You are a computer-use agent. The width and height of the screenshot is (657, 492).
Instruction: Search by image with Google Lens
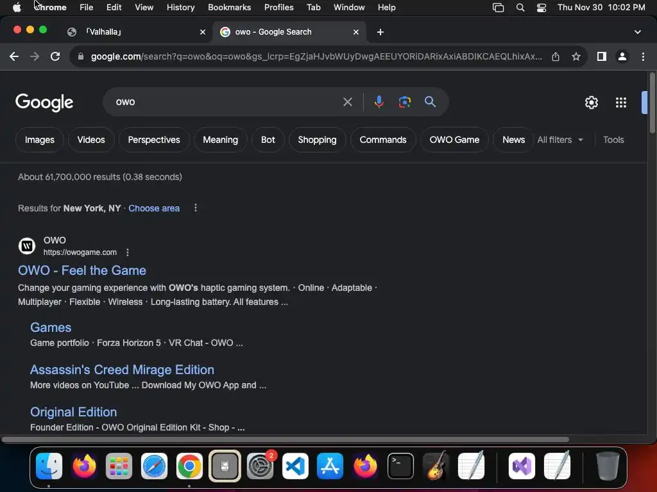(x=404, y=102)
